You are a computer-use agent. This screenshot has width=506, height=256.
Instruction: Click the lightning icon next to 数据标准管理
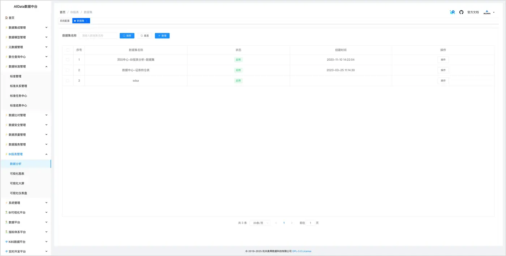[x=7, y=66]
